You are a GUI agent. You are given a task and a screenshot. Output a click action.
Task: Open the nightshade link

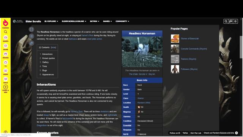coord(112,115)
